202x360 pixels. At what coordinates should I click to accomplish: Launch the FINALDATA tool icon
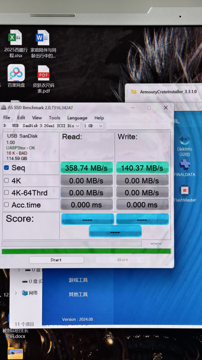(185, 165)
